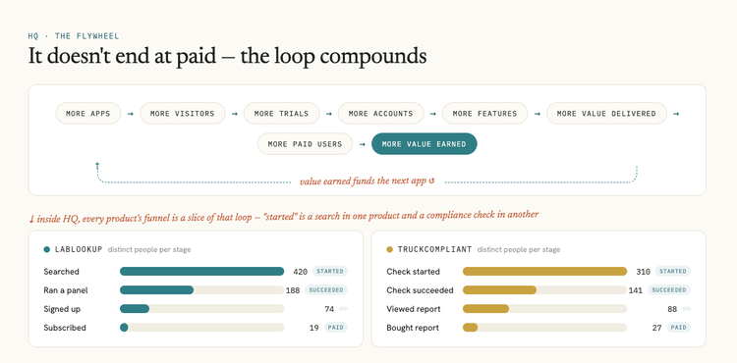Select the More Apps pill

click(x=88, y=114)
